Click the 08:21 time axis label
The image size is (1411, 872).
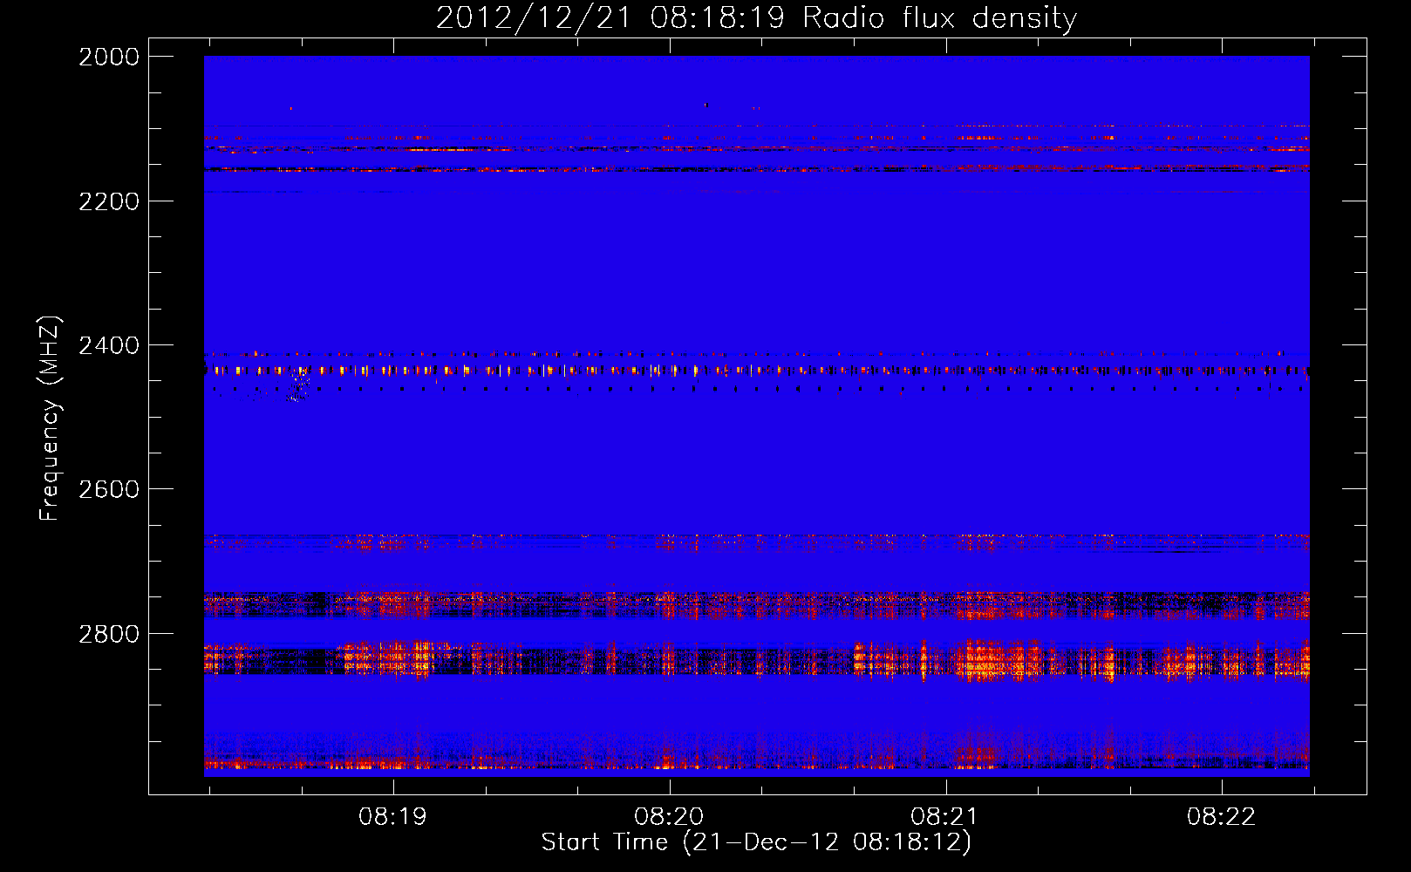945,817
